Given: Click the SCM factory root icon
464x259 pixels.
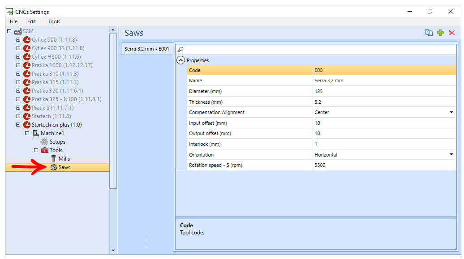Looking at the screenshot, I should [18, 31].
